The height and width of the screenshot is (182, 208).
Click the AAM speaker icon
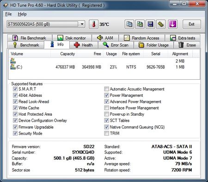100,38
